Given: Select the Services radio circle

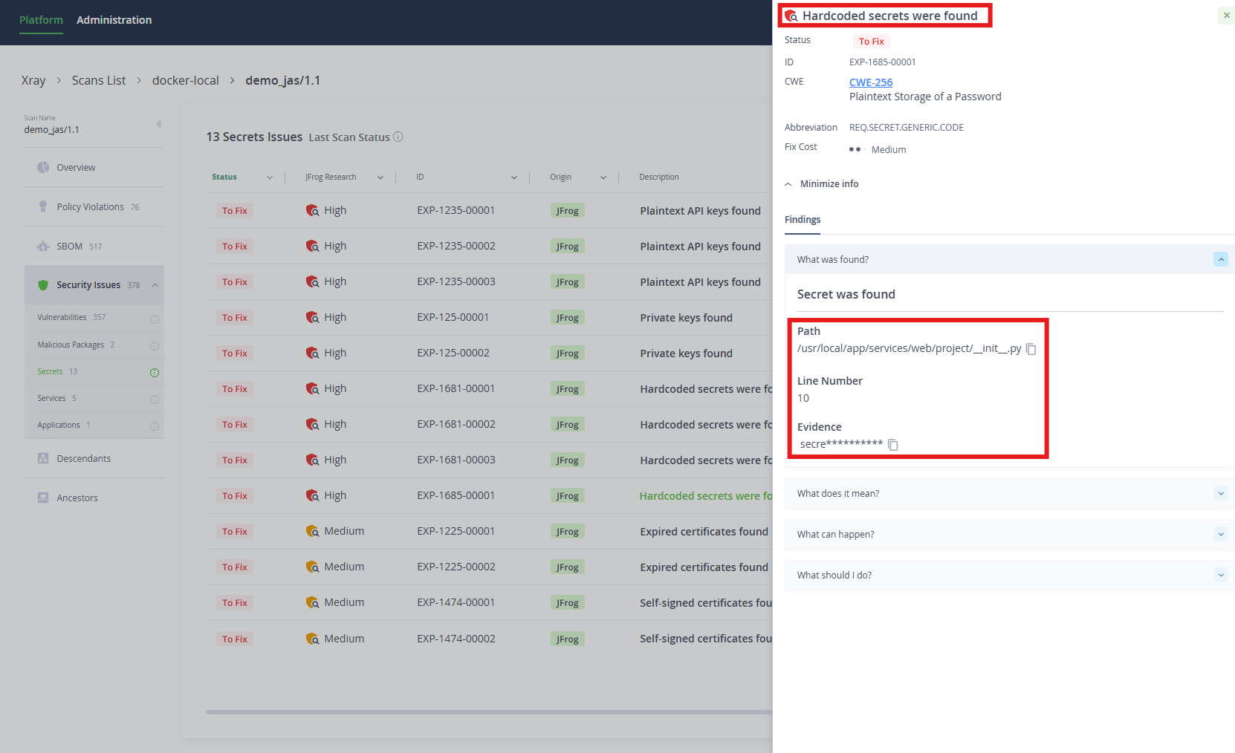Looking at the screenshot, I should tap(155, 400).
